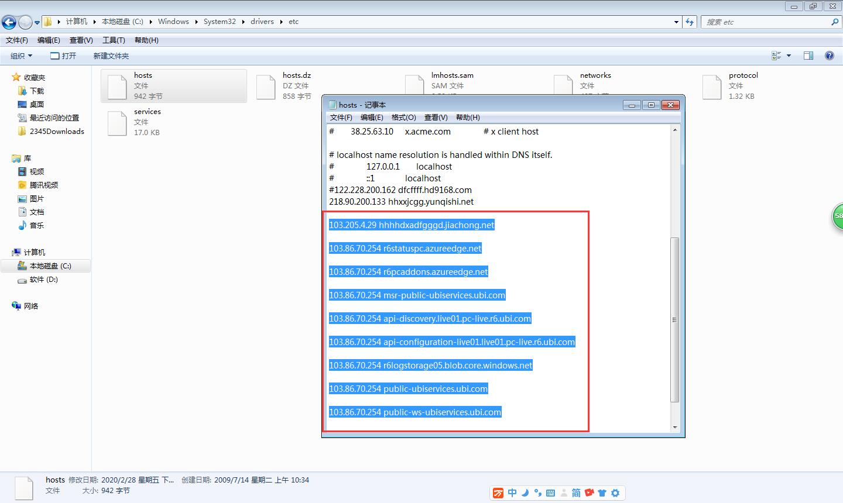Open Notepad 编辑(E) menu
Screen dimensions: 843x503
tap(372, 118)
